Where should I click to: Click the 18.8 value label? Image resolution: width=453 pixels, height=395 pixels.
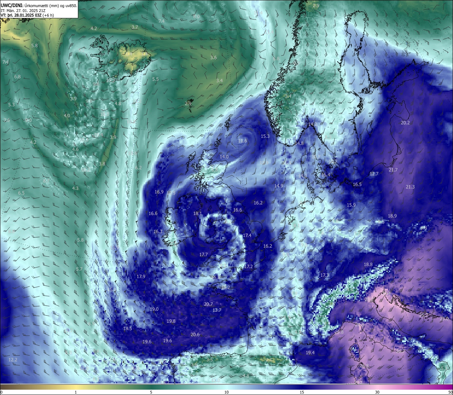point(368,264)
